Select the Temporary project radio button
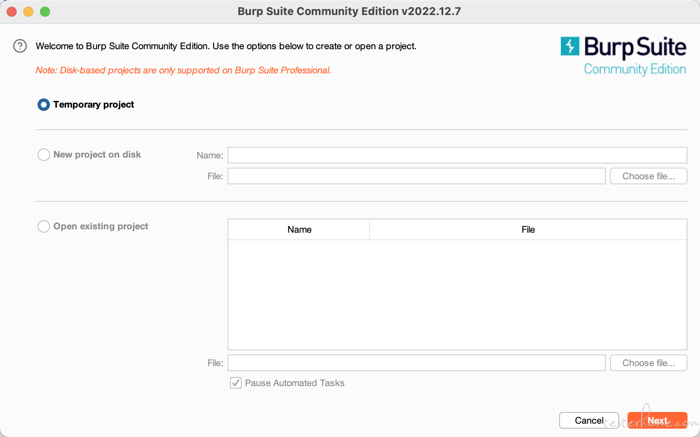Image resolution: width=700 pixels, height=437 pixels. 44,105
